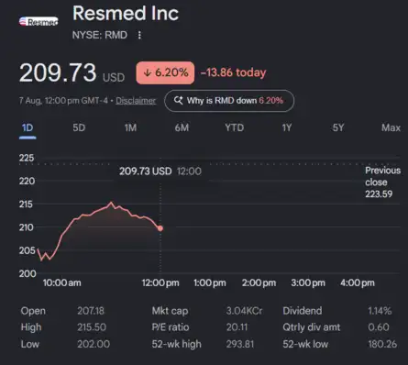This screenshot has height=365, width=408.
Task: Click the 'Qtrly div amt' label
Action: pyautogui.click(x=312, y=327)
